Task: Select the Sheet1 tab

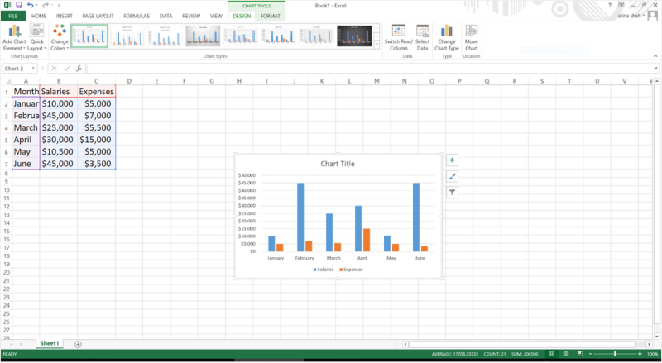Action: (x=50, y=344)
